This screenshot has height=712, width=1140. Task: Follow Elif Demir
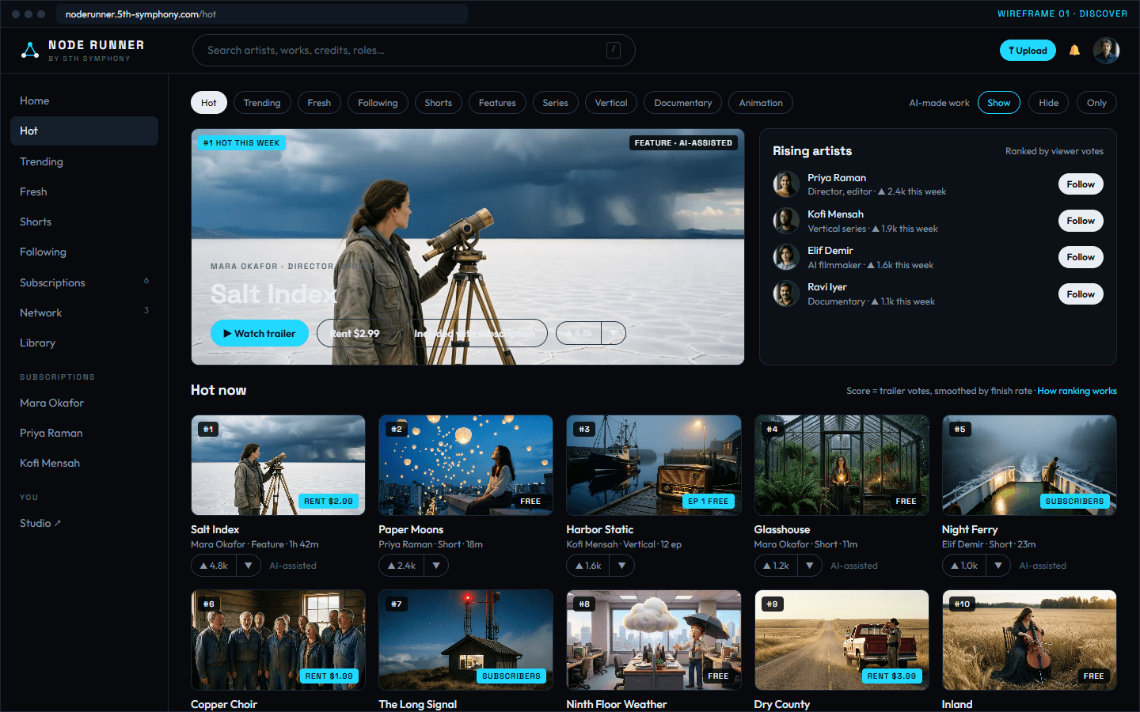click(1081, 257)
